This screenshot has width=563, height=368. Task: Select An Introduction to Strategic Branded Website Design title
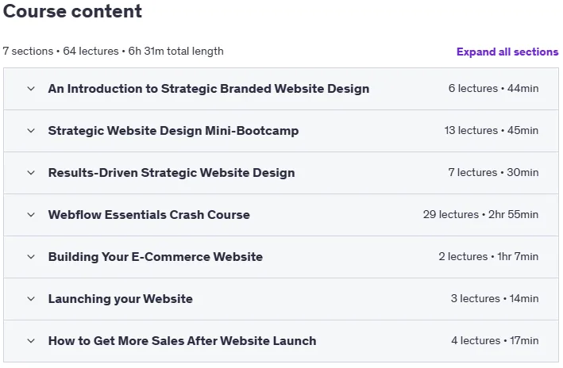pos(209,89)
